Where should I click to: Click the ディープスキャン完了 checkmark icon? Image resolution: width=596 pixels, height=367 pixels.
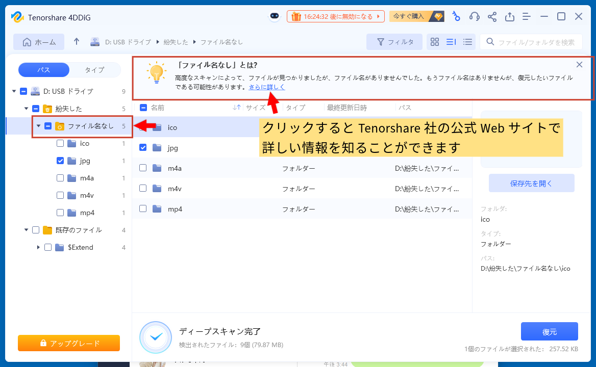tap(156, 337)
